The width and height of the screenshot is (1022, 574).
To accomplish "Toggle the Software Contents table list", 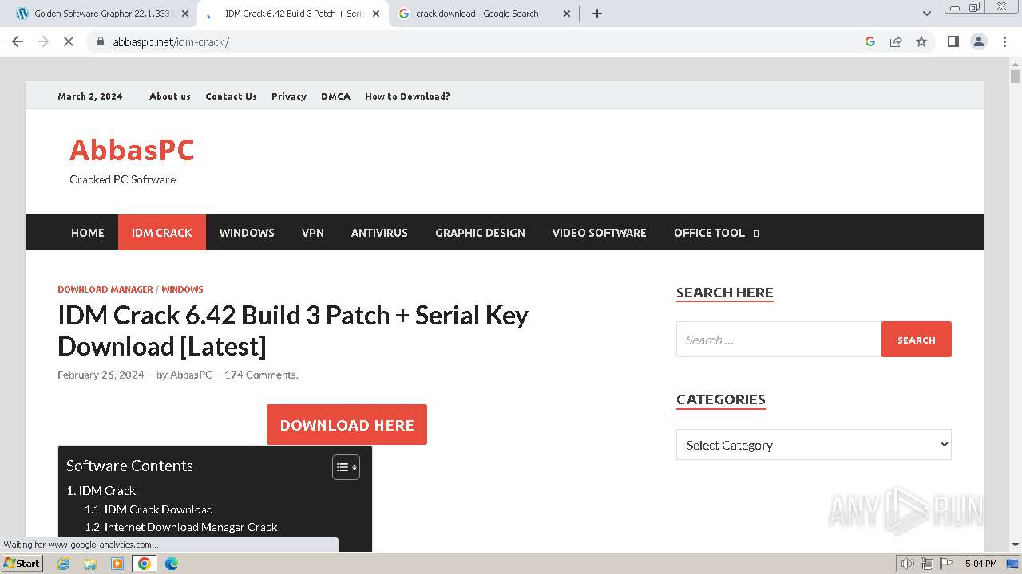I will pos(346,467).
